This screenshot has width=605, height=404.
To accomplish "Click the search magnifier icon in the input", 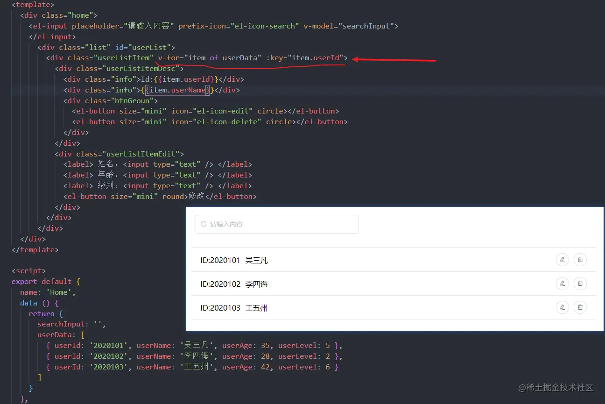I will click(x=204, y=224).
